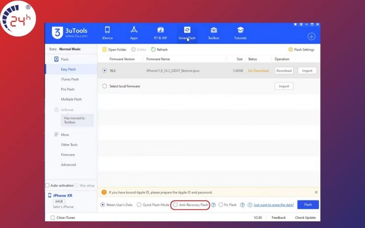Click the 3uTools shield logo
This screenshot has height=228, width=365.
point(57,32)
